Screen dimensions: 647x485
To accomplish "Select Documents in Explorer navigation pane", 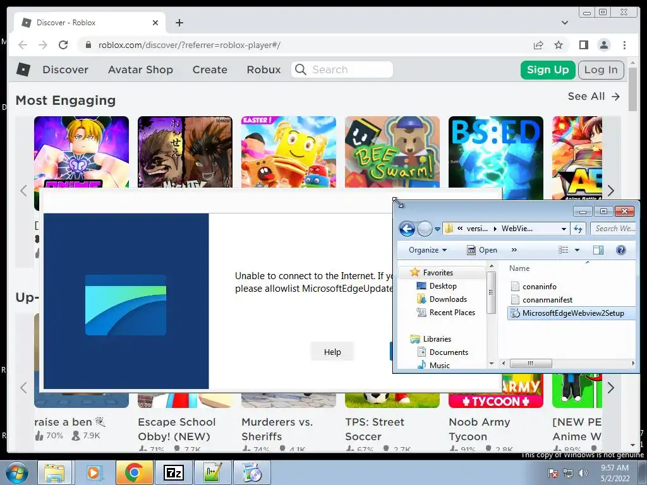I will (449, 352).
